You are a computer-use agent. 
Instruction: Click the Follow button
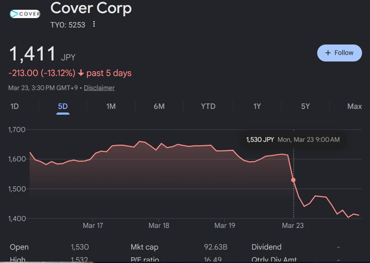point(339,53)
